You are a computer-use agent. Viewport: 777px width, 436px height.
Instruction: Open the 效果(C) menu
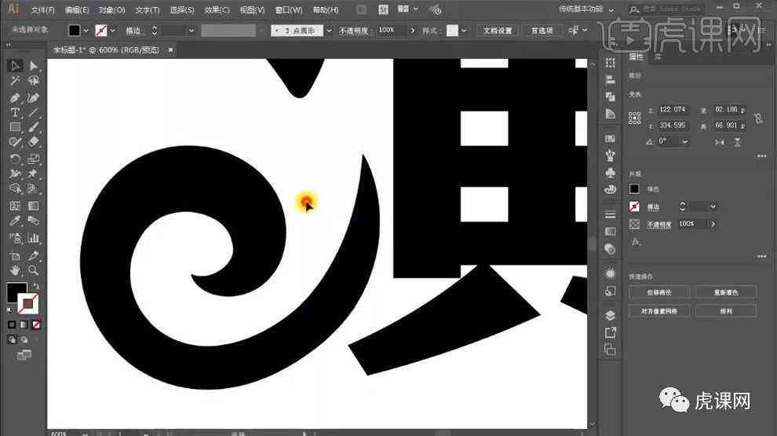point(217,10)
